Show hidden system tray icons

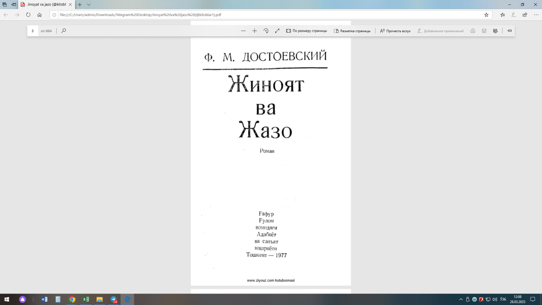coord(461,299)
